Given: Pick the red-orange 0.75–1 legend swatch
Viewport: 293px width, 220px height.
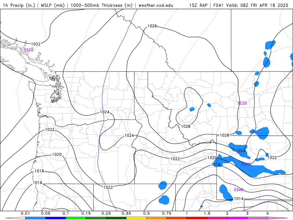Looking at the screenshot, I should click(177, 218).
